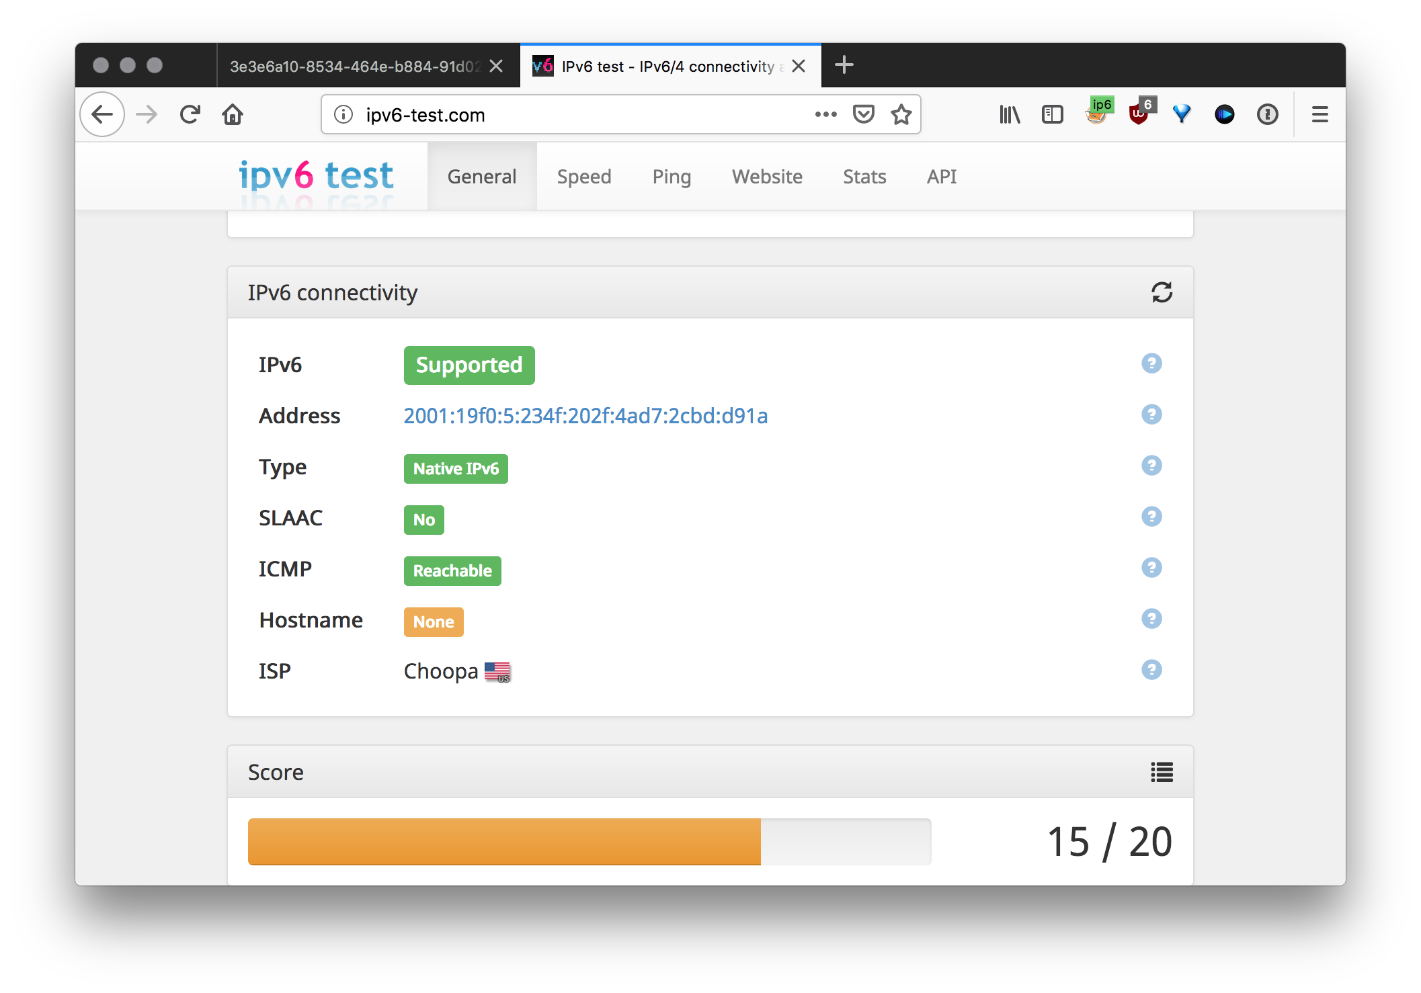The image size is (1421, 993).
Task: Open the Score details list icon
Action: pyautogui.click(x=1162, y=772)
